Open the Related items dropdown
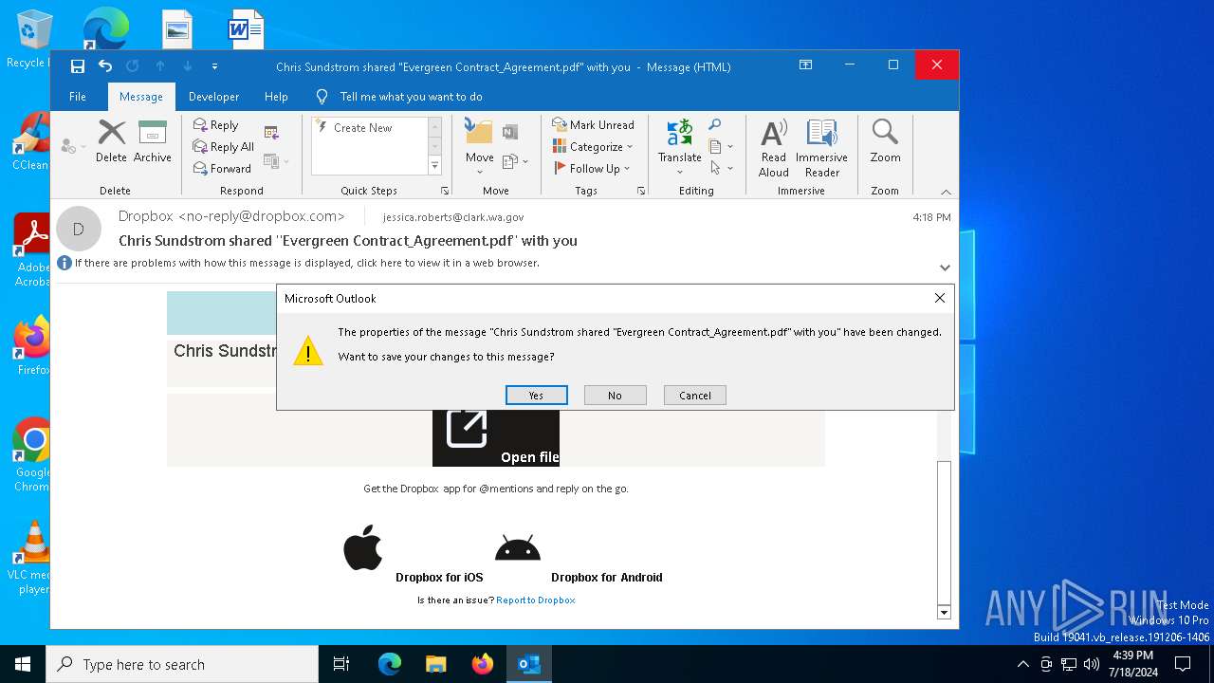This screenshot has height=683, width=1214. (721, 147)
